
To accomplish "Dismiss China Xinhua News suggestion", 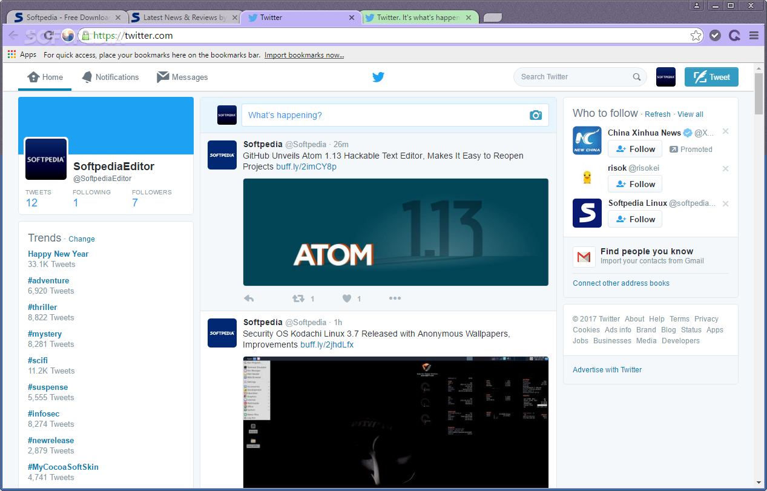I will (725, 131).
